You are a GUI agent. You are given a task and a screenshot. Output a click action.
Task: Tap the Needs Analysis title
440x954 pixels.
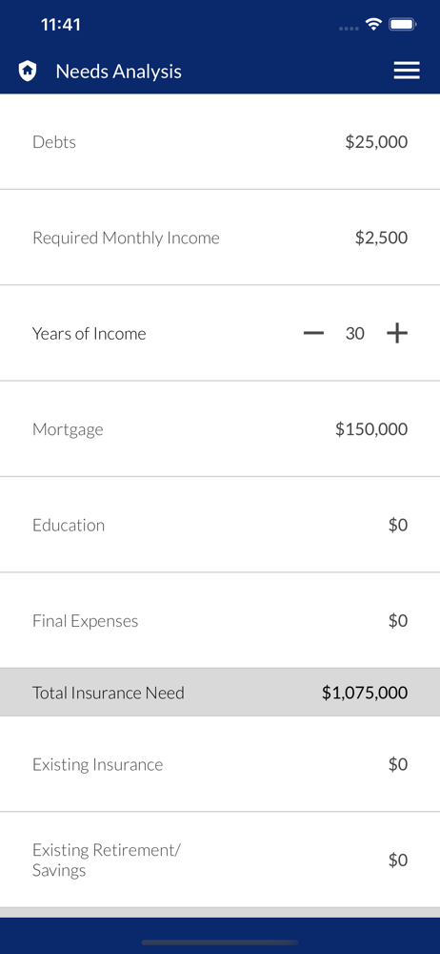click(118, 72)
